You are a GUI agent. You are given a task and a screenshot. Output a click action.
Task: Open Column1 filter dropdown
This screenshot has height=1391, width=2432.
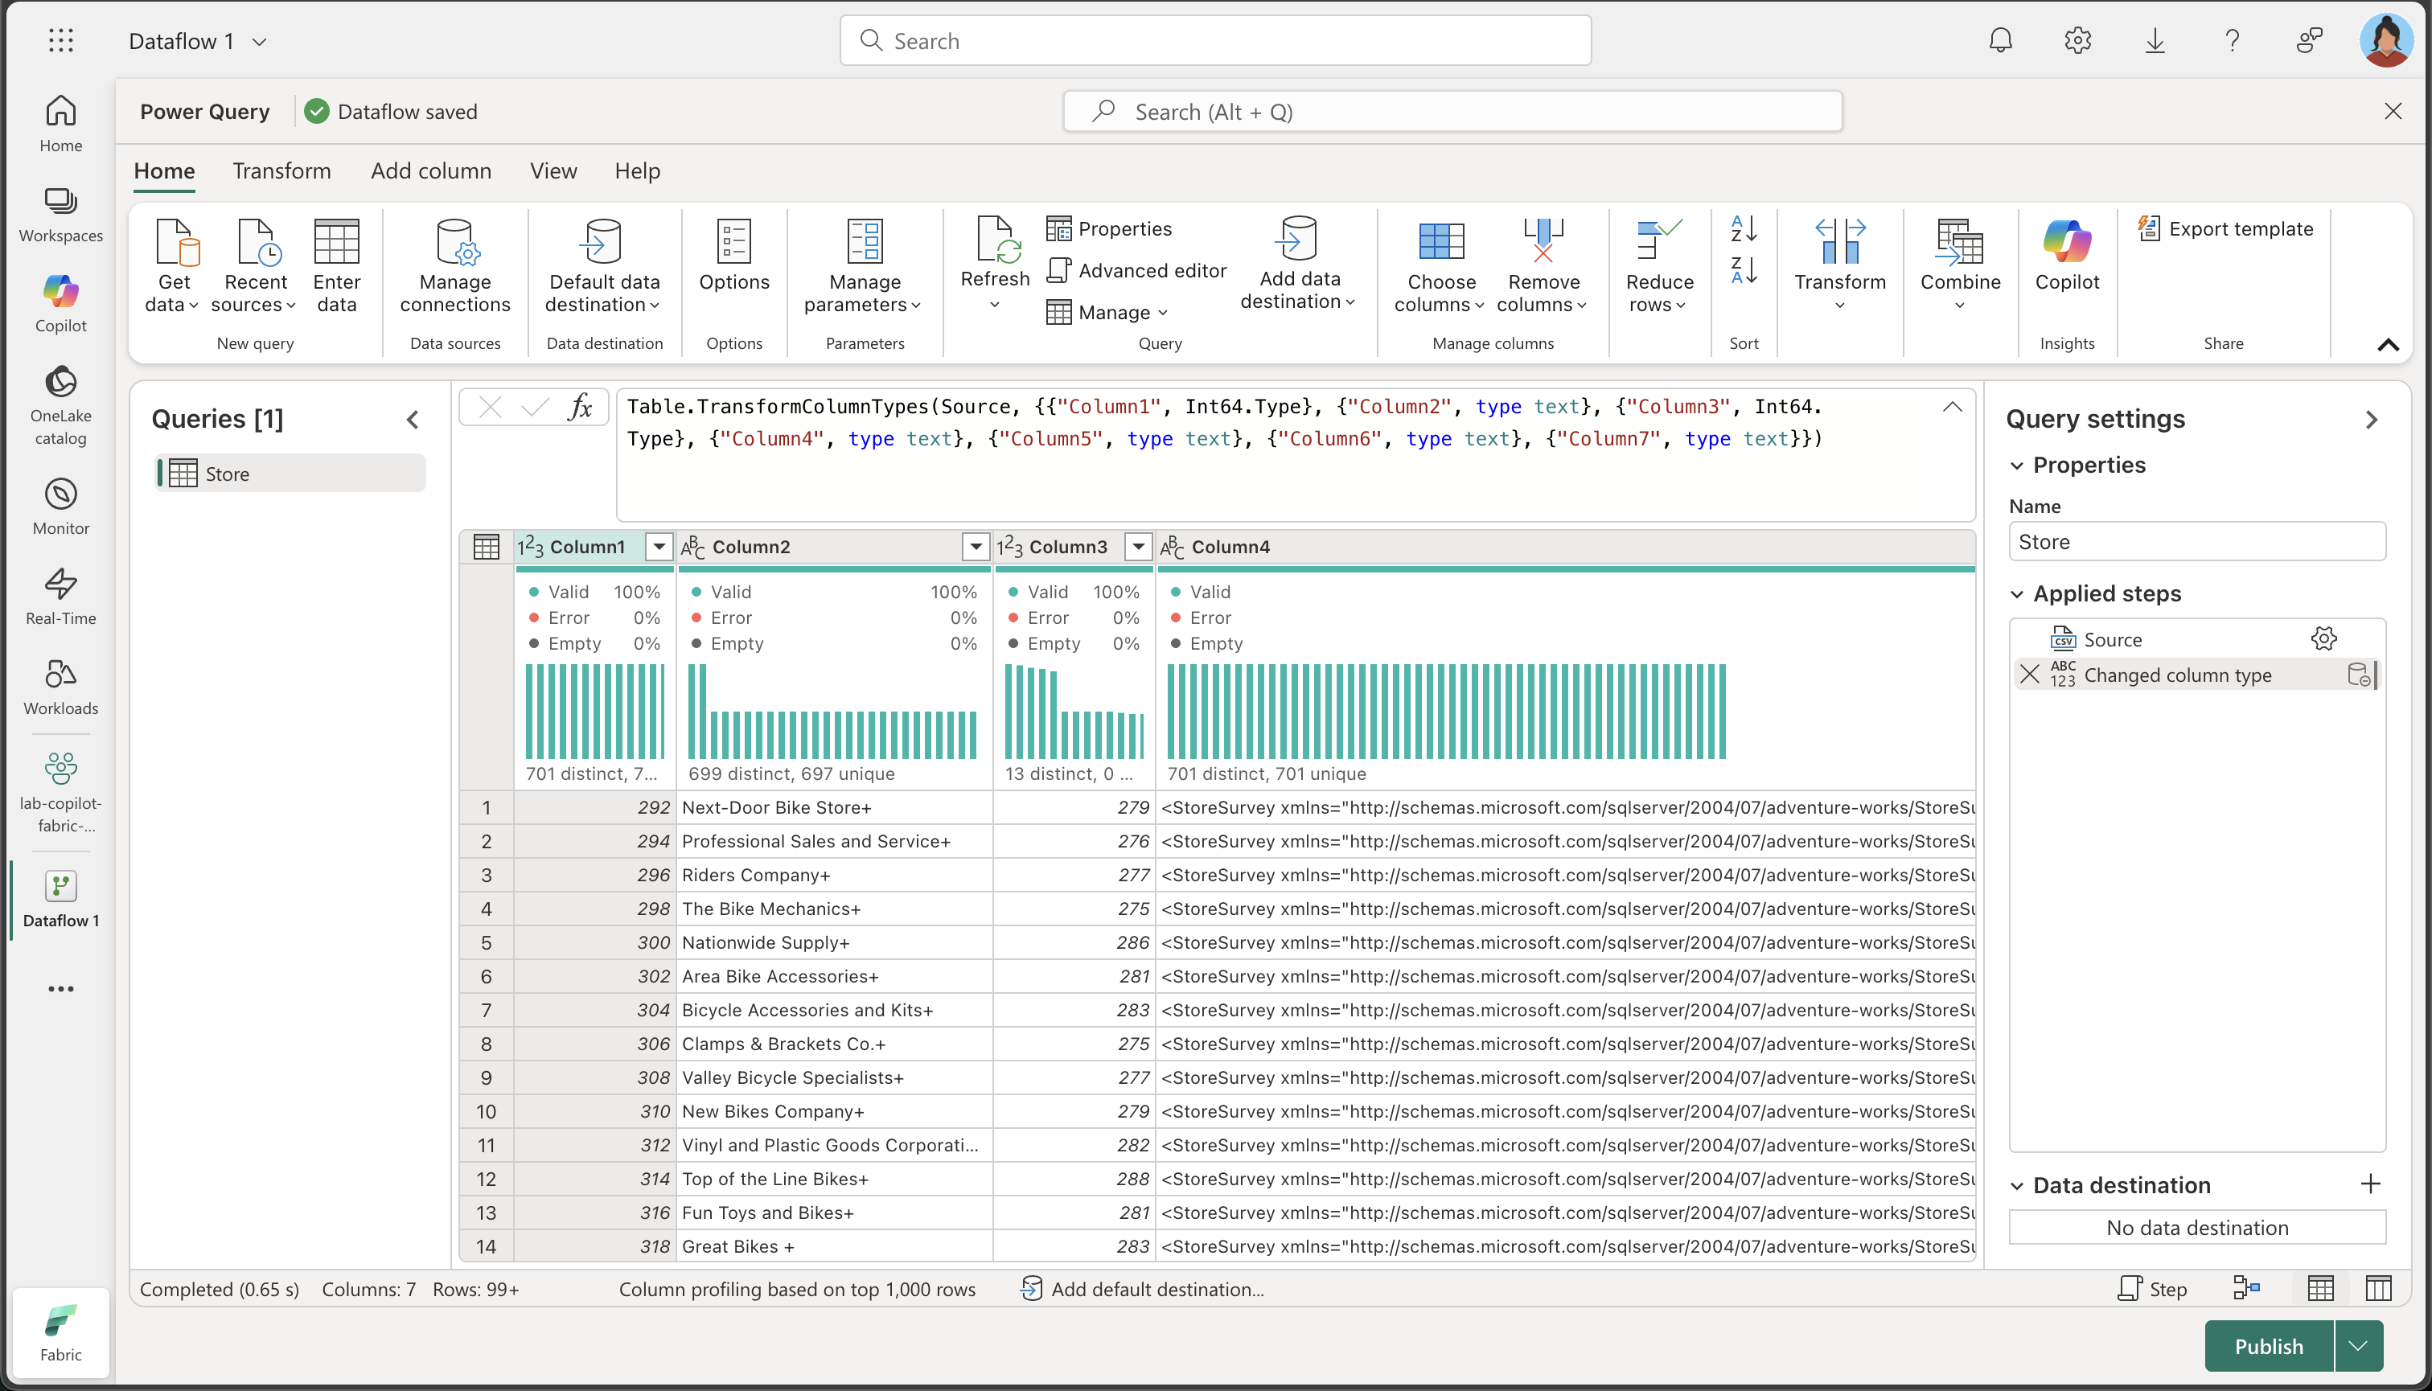659,547
